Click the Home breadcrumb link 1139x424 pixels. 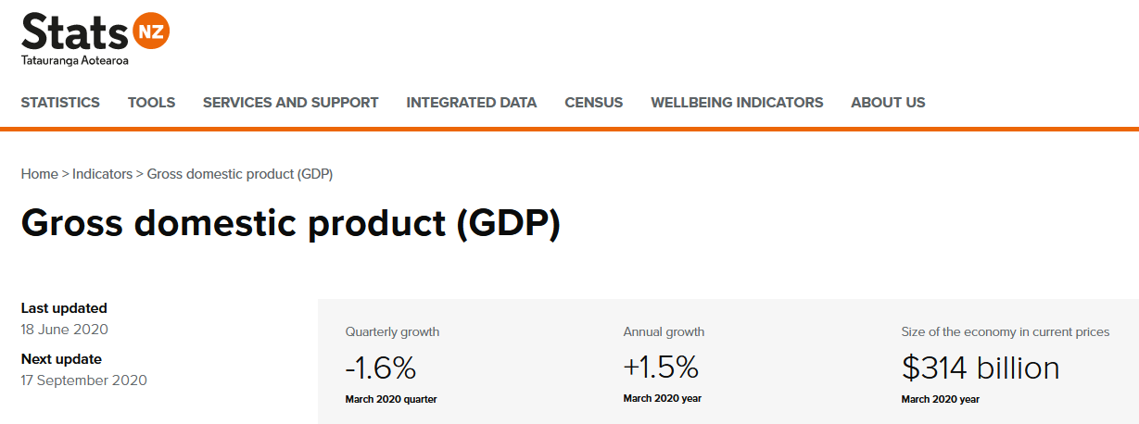(x=39, y=174)
